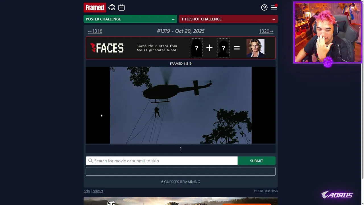Screen dimensions: 364x205
Task: Open the contact link
Action: (x=98, y=191)
